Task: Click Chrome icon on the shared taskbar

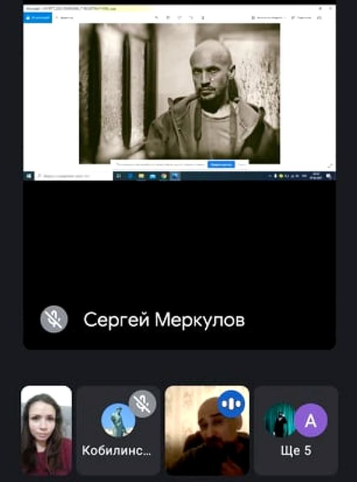Action: coord(164,176)
